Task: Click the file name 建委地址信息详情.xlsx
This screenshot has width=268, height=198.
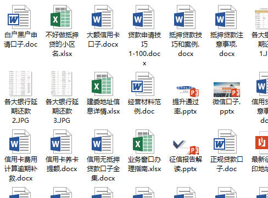Action: 103,106
